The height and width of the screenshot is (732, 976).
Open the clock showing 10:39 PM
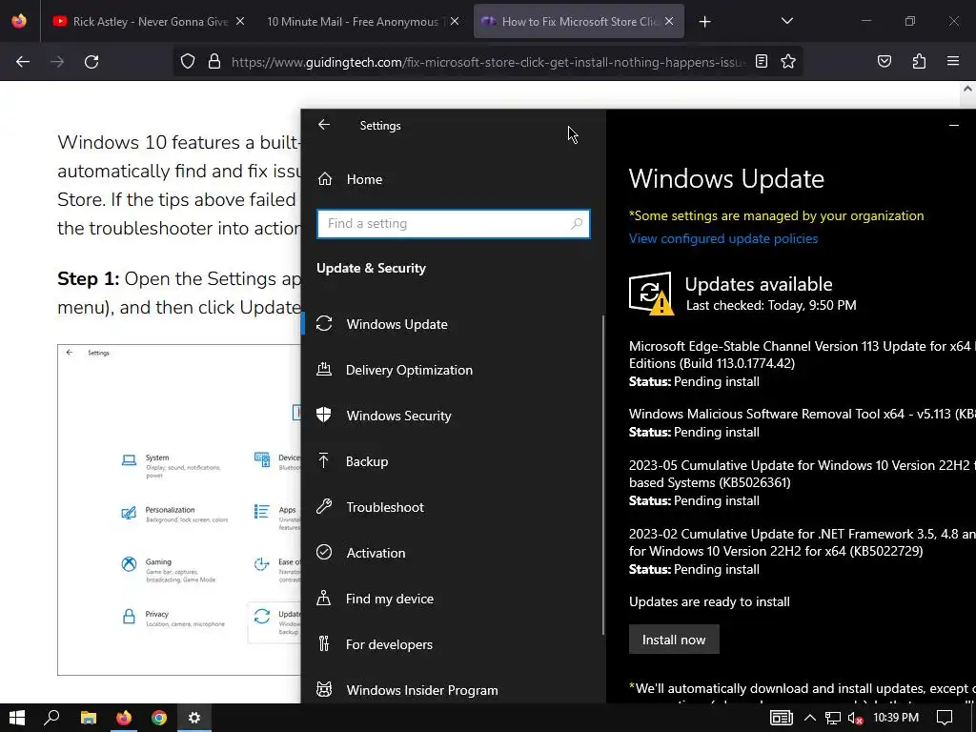pyautogui.click(x=896, y=718)
